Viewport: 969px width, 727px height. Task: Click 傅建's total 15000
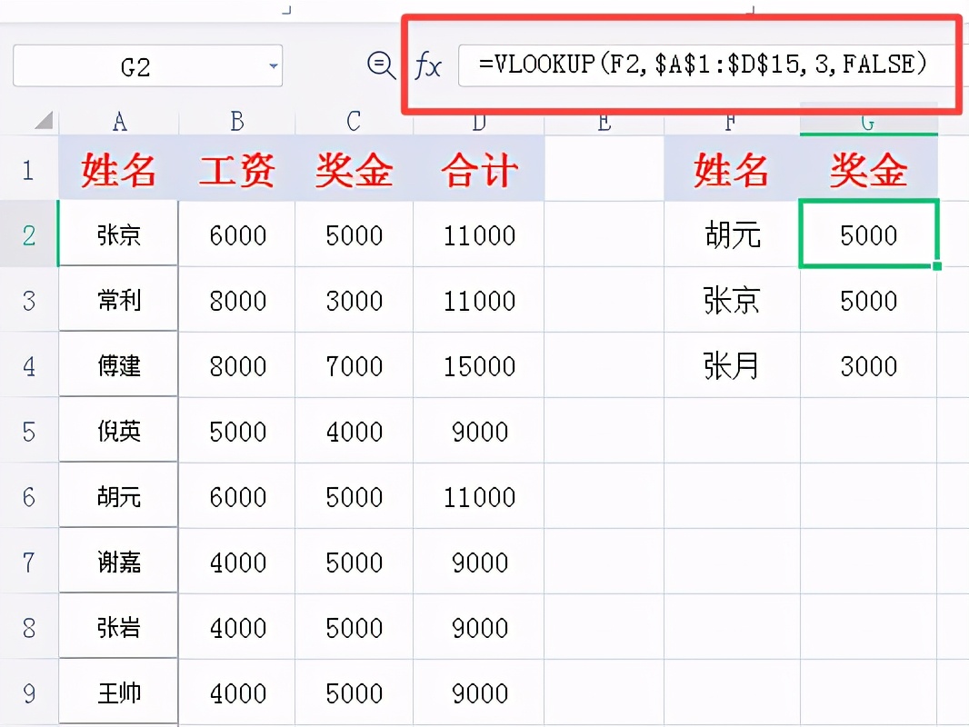pos(479,365)
